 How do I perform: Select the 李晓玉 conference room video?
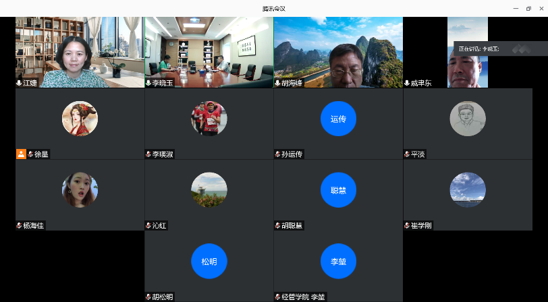pyautogui.click(x=209, y=51)
